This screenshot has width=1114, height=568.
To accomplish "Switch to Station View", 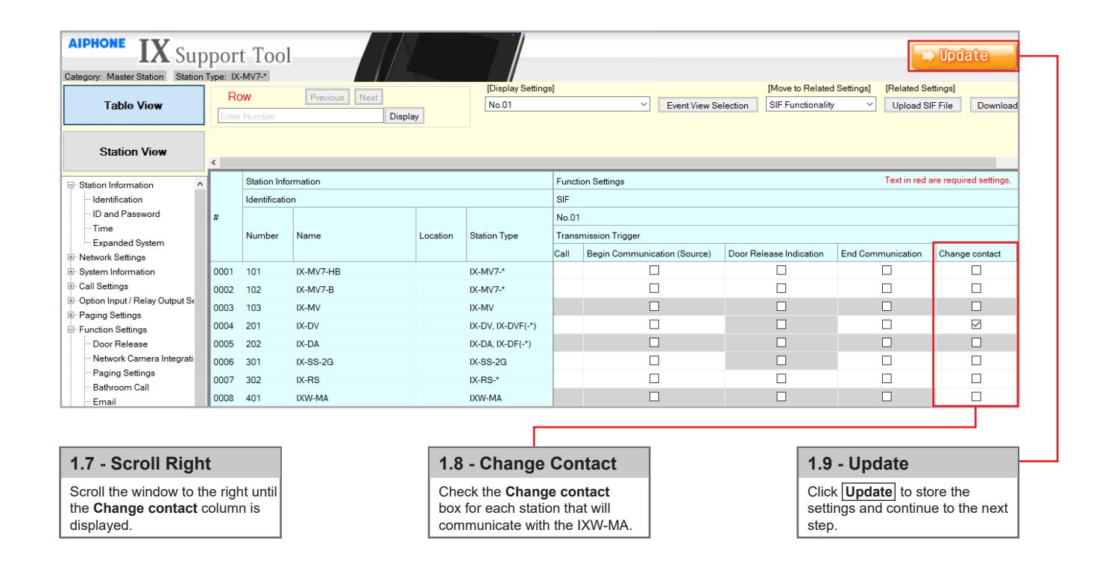I will pos(133,151).
